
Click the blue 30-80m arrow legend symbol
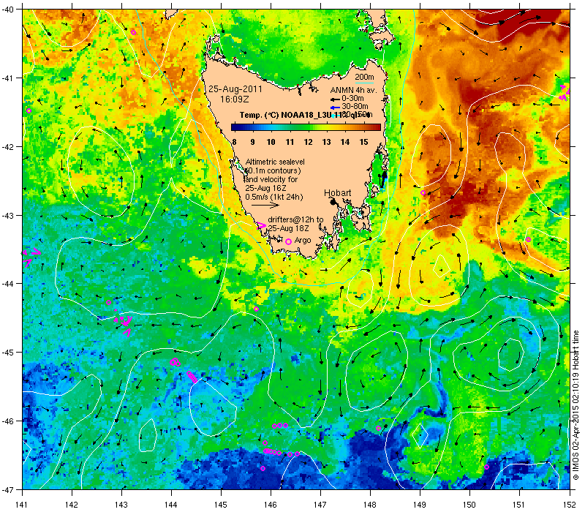pyautogui.click(x=336, y=107)
